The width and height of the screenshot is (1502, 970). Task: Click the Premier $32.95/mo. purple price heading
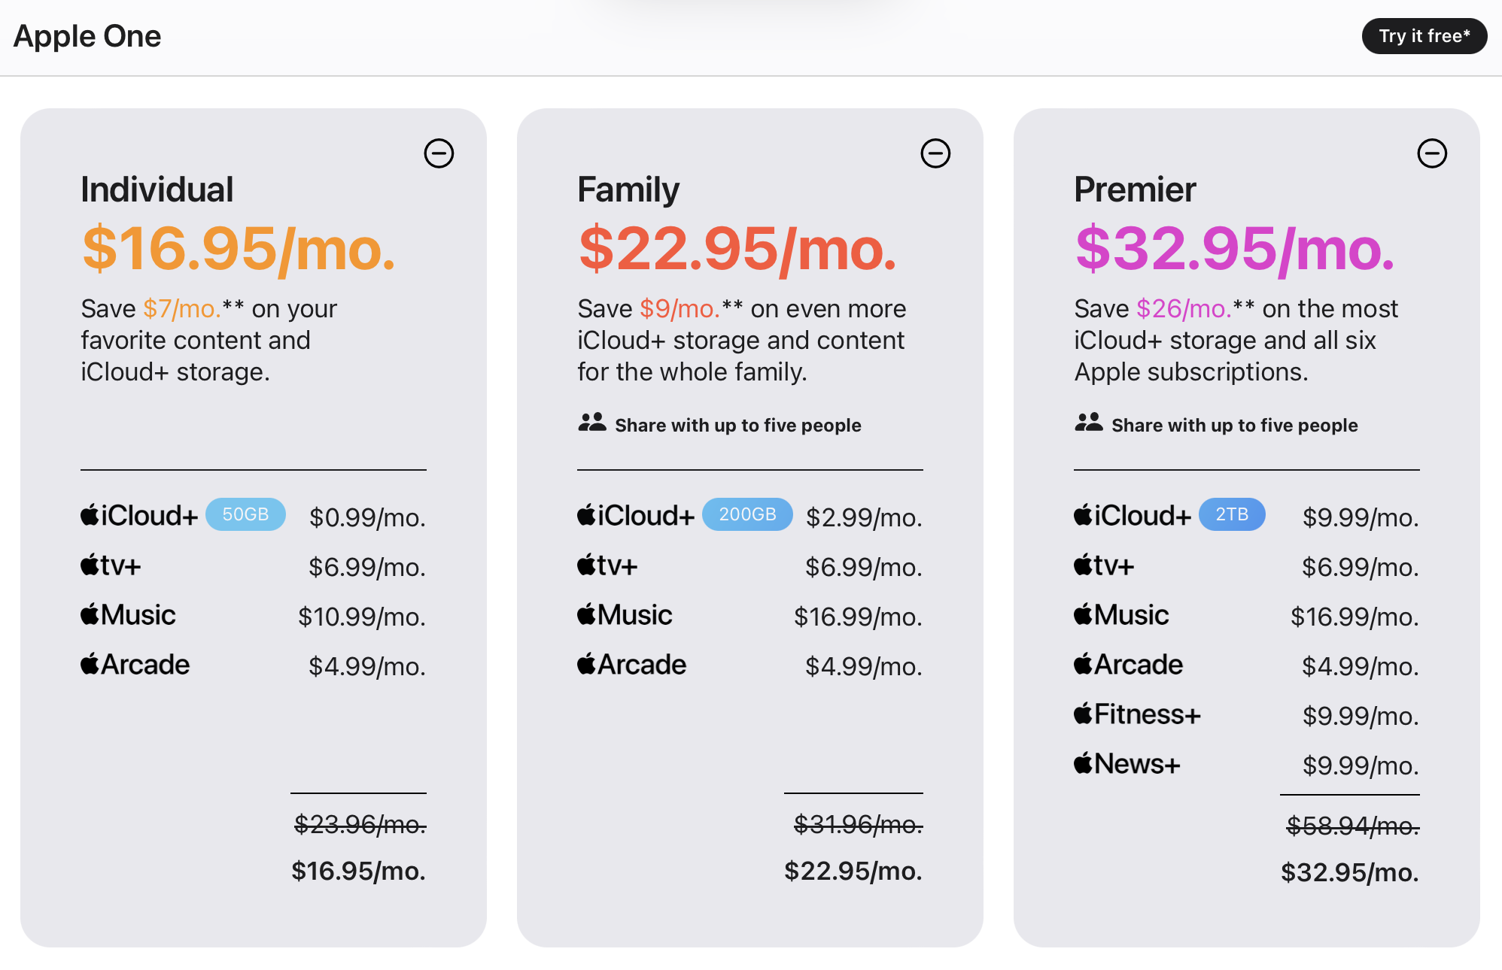[1235, 249]
